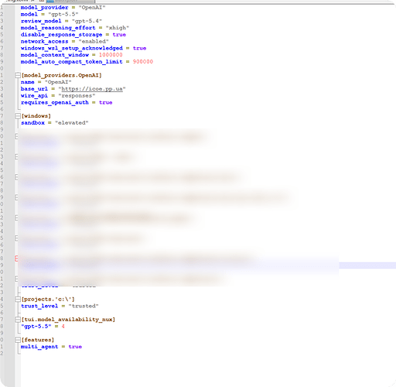Click the model_provider key text

click(x=45, y=8)
